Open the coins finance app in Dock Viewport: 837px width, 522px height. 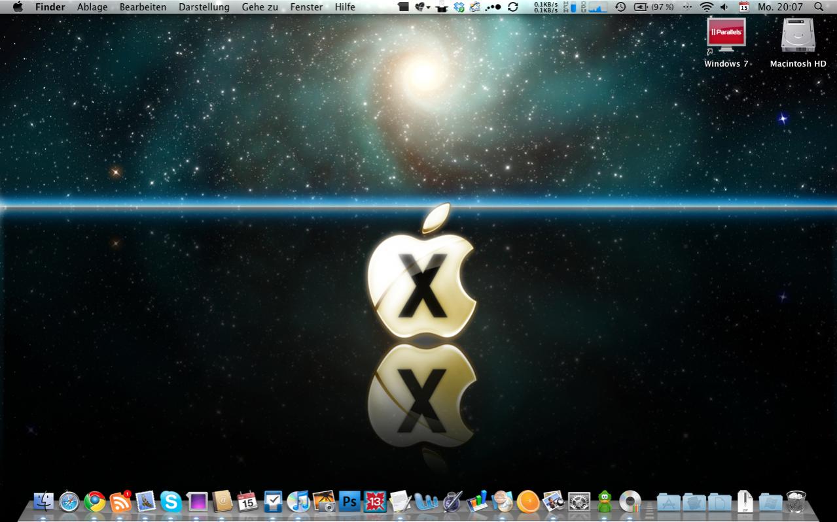pos(503,501)
